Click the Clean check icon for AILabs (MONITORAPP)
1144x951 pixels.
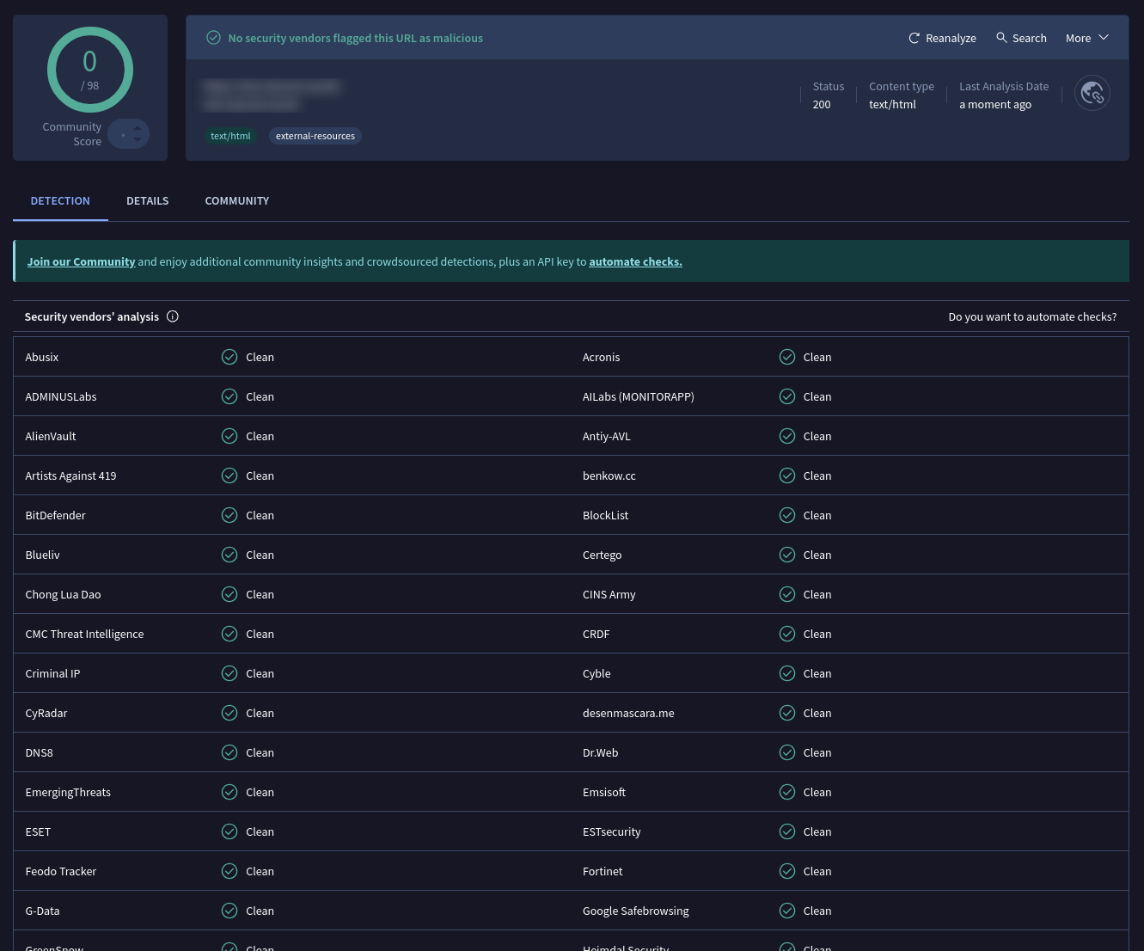787,396
